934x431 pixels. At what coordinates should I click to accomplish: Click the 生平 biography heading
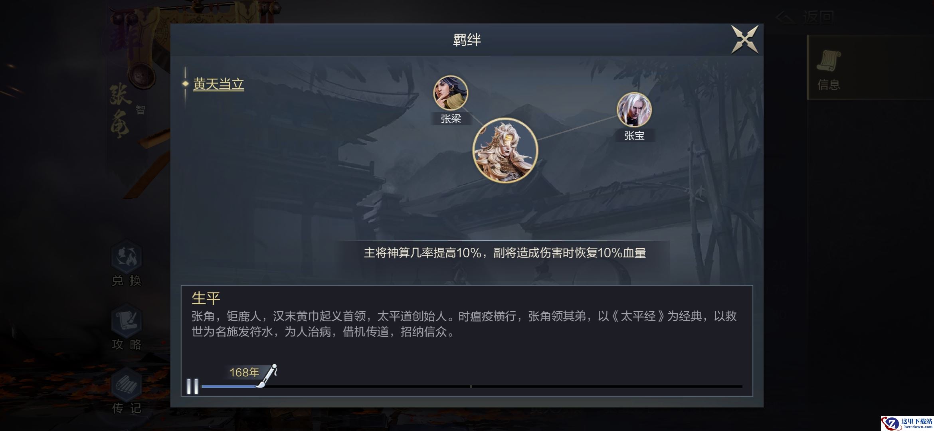[206, 298]
